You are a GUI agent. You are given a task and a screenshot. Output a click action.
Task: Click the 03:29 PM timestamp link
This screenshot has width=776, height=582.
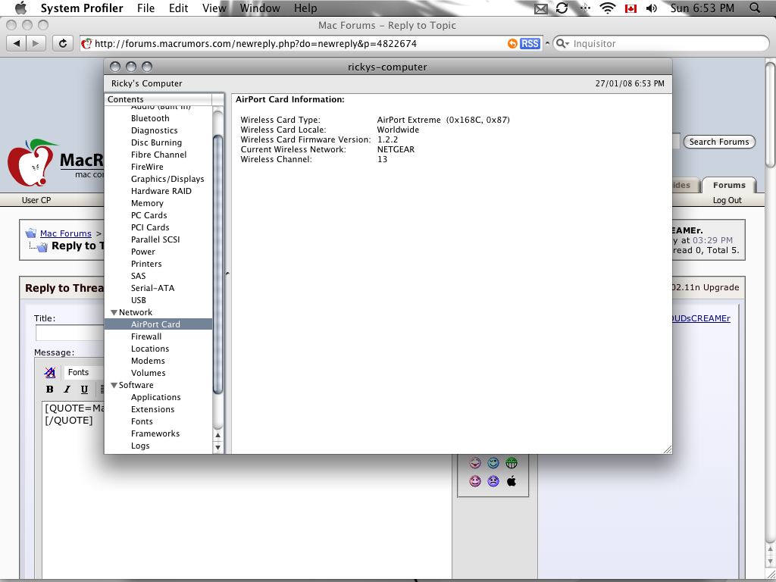pyautogui.click(x=712, y=240)
